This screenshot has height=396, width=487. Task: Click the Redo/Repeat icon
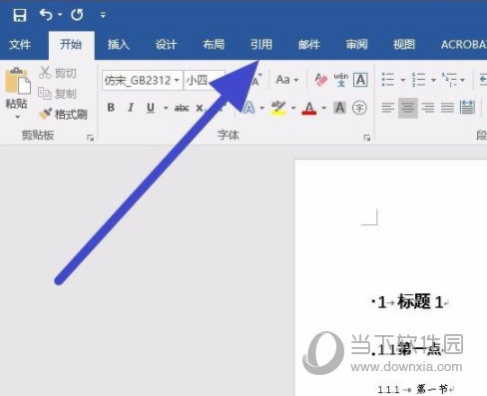pyautogui.click(x=77, y=15)
